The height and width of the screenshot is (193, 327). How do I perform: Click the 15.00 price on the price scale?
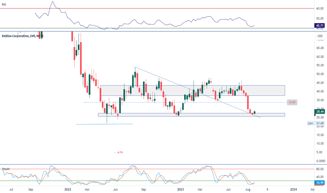[x=320, y=135]
